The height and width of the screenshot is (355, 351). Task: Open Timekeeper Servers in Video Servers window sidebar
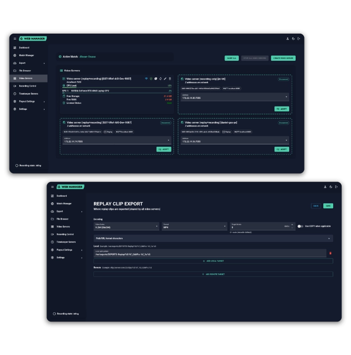(29, 94)
